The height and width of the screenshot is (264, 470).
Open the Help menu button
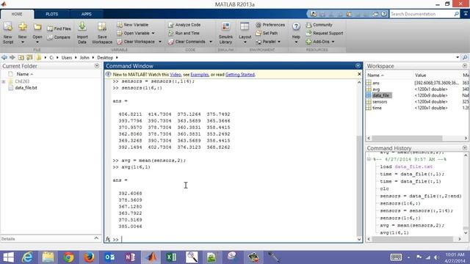point(296,33)
